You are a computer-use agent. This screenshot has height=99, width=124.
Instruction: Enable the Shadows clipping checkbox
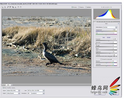pos(79,7)
